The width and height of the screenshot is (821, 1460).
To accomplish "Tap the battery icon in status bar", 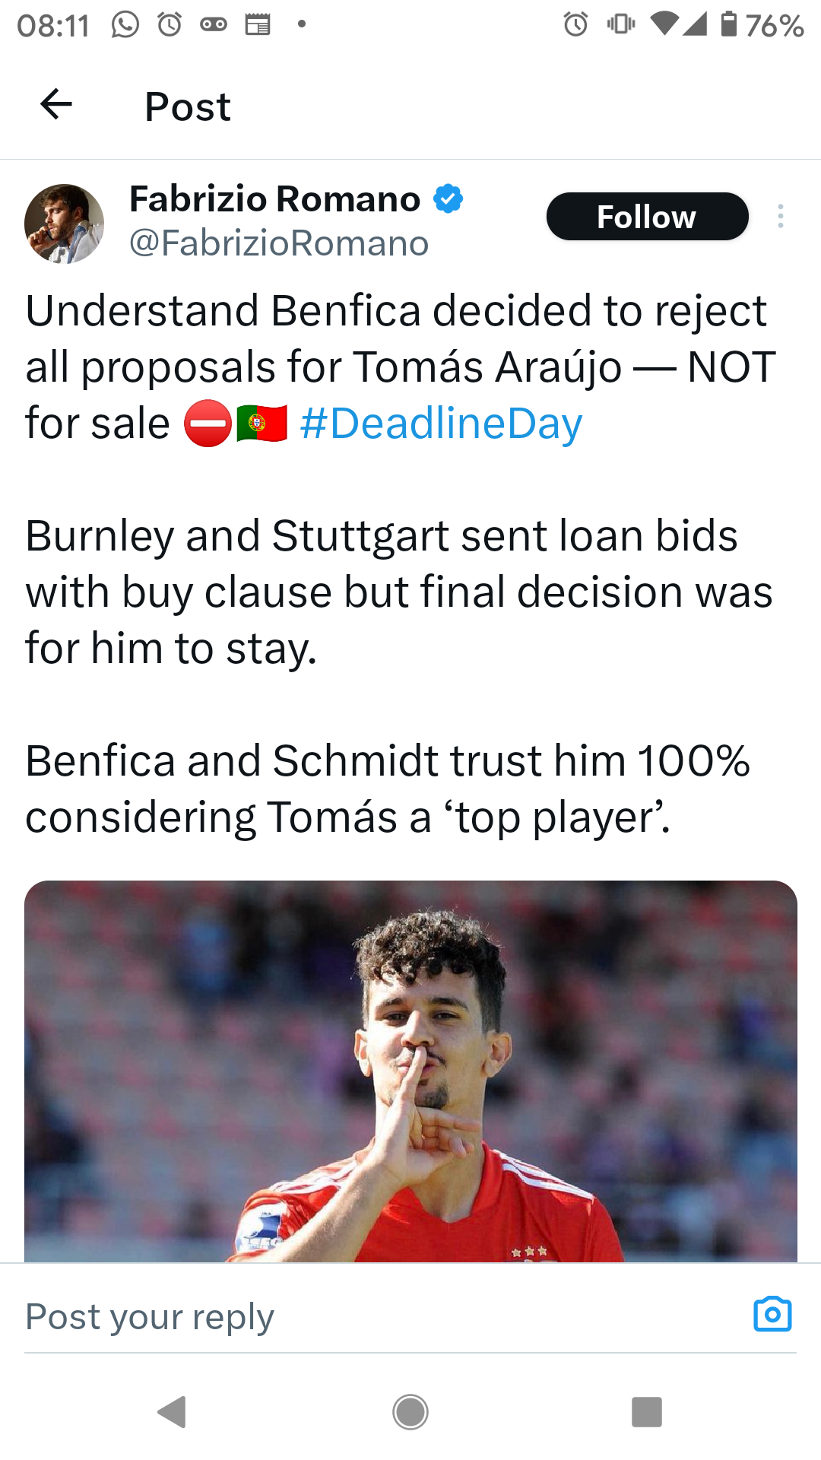I will 728,24.
